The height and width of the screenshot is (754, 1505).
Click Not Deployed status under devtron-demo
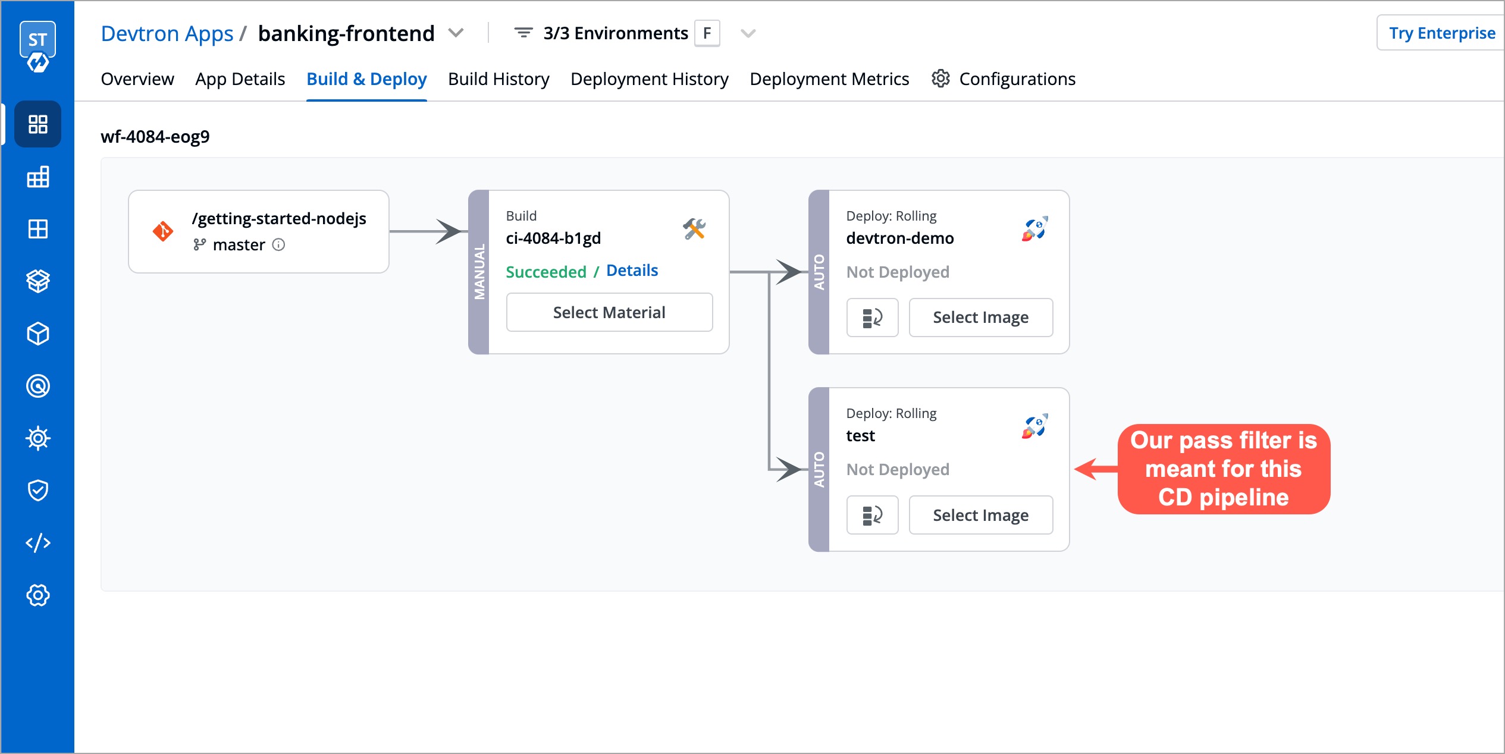[x=898, y=272]
